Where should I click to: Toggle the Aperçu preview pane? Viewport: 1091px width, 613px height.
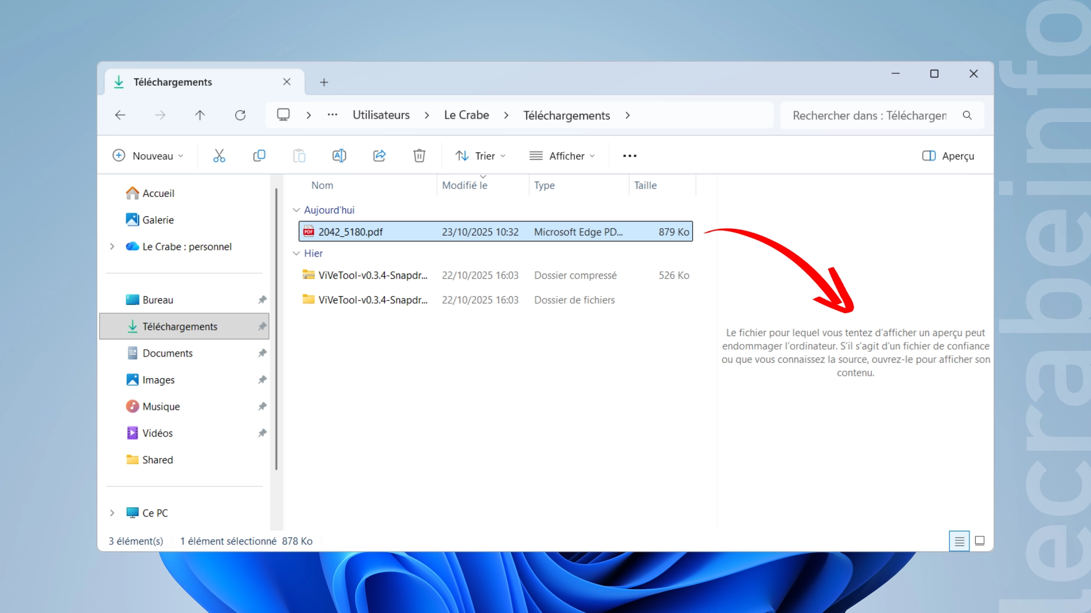point(948,156)
